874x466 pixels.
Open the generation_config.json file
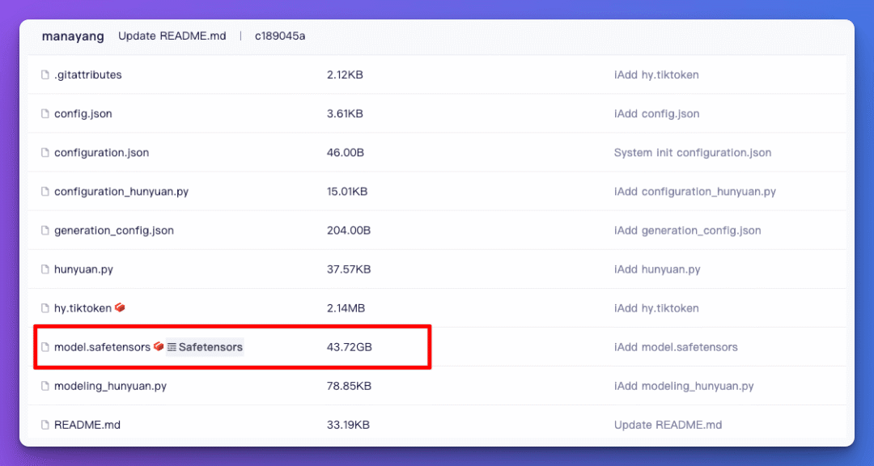(x=114, y=231)
